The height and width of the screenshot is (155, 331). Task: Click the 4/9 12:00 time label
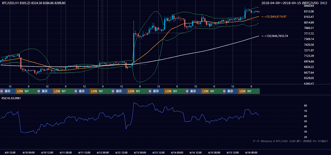[x=10, y=152]
